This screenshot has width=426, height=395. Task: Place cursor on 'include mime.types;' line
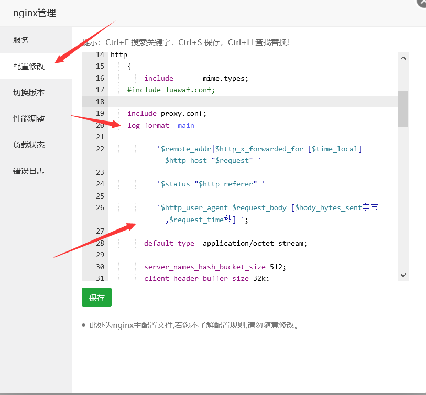tap(196, 78)
